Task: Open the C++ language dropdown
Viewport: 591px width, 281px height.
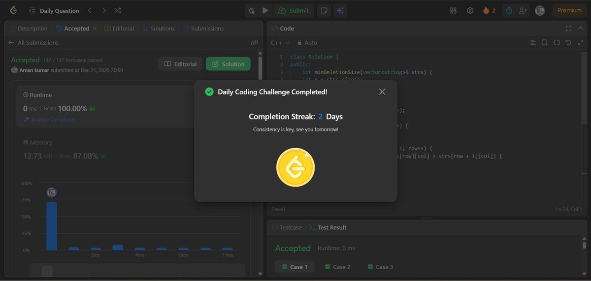Action: [x=280, y=43]
